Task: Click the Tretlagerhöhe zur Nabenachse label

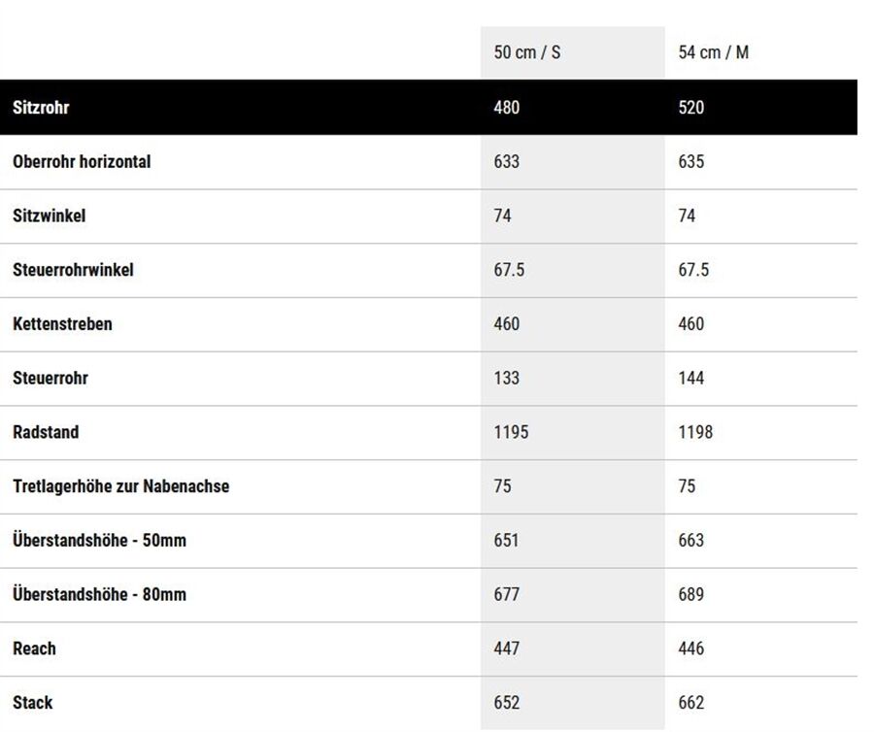Action: [121, 485]
